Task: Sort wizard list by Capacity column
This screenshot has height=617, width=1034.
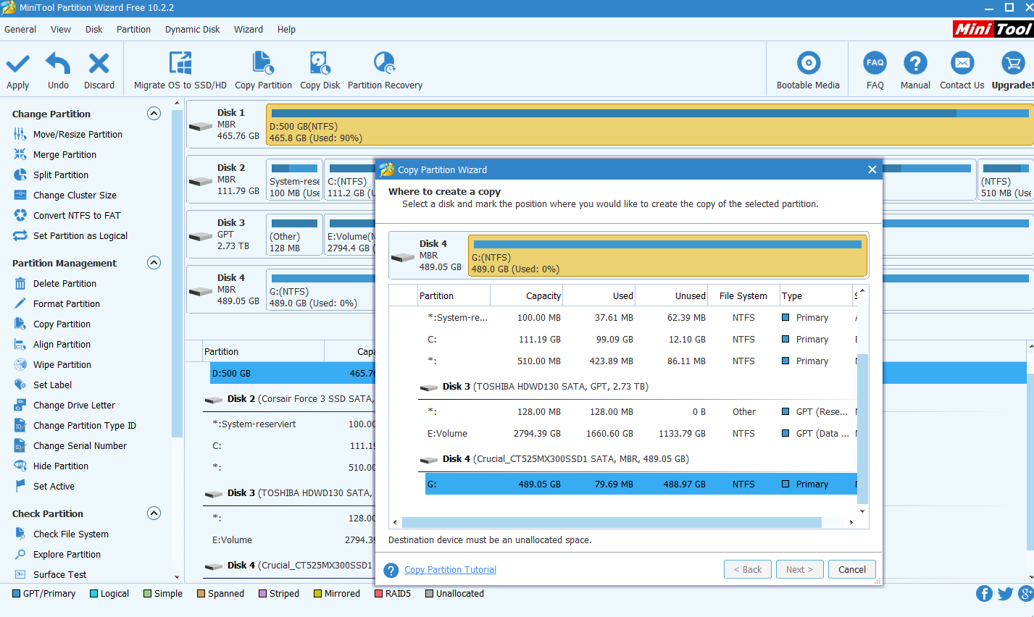Action: pyautogui.click(x=527, y=295)
